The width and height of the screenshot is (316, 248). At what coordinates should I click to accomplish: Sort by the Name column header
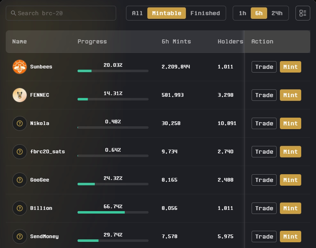(20, 41)
